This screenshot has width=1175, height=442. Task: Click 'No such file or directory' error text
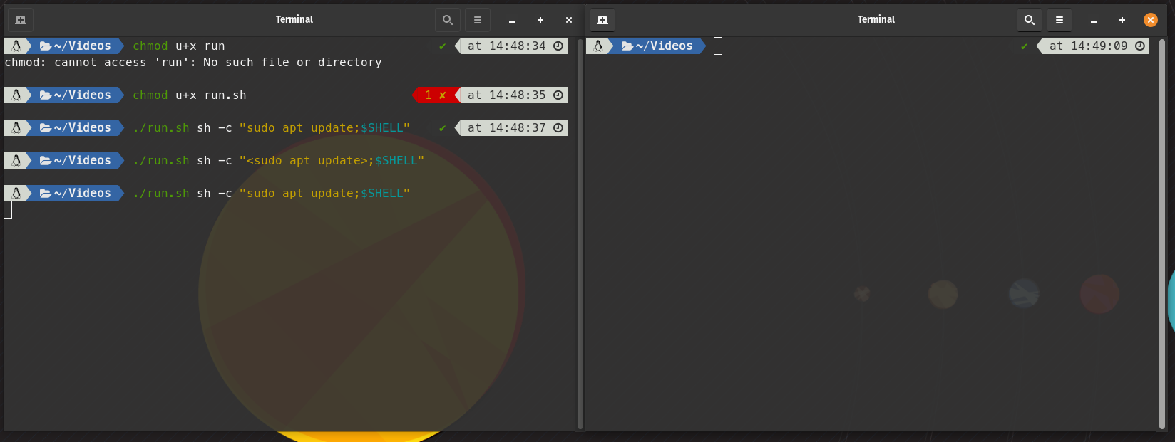[x=292, y=63]
